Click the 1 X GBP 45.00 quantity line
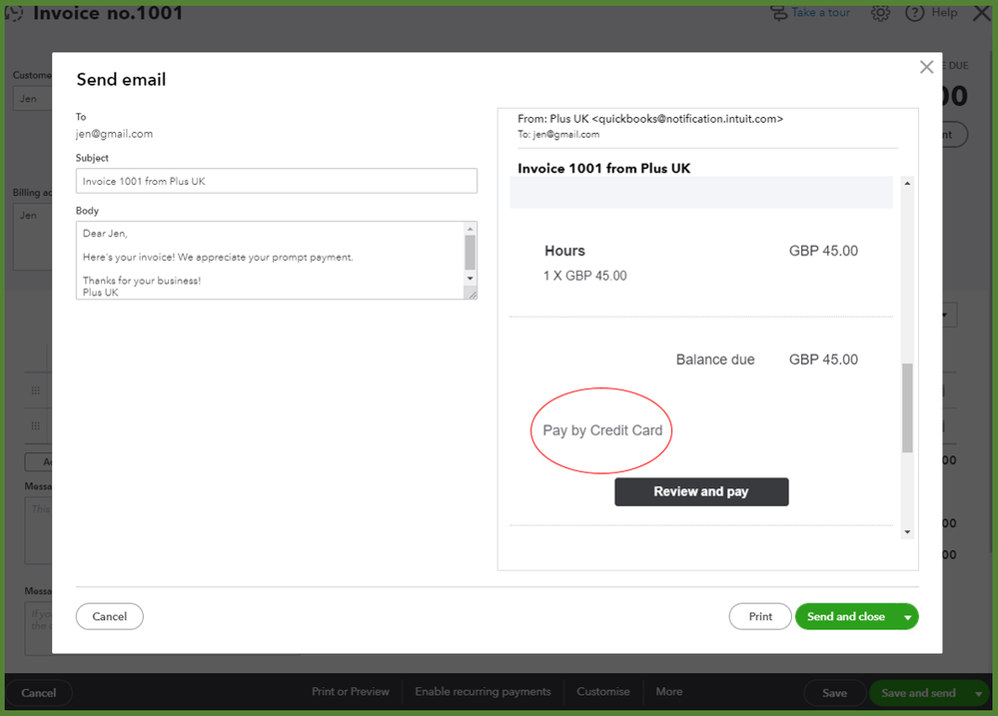The width and height of the screenshot is (998, 716). click(x=585, y=276)
